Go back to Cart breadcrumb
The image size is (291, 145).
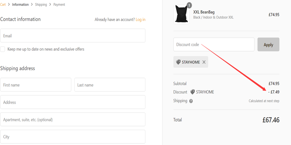[x=3, y=4]
